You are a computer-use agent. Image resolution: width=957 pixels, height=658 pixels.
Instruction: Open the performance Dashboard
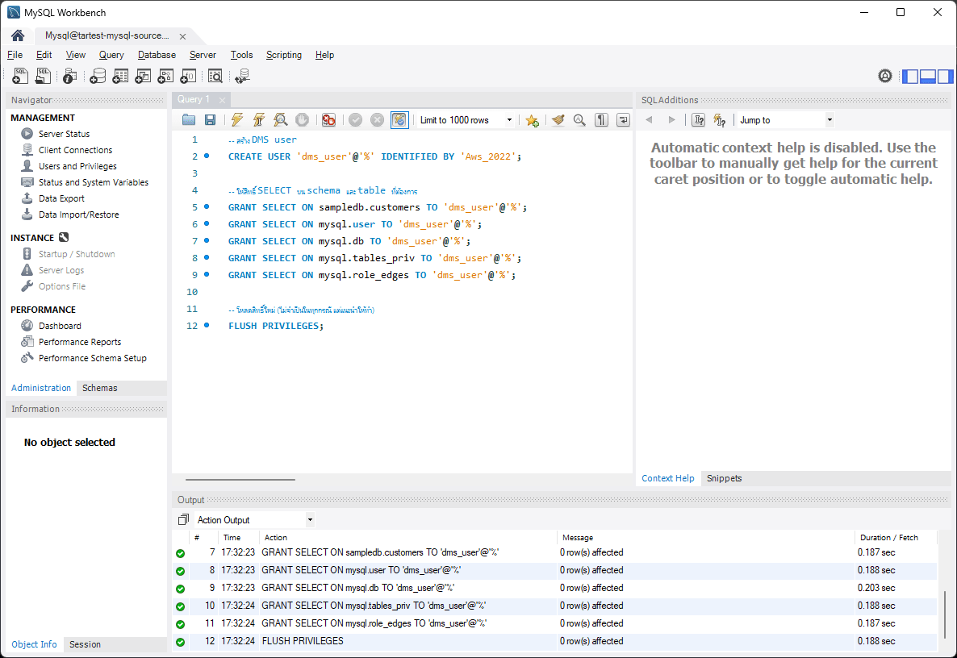[x=60, y=326]
